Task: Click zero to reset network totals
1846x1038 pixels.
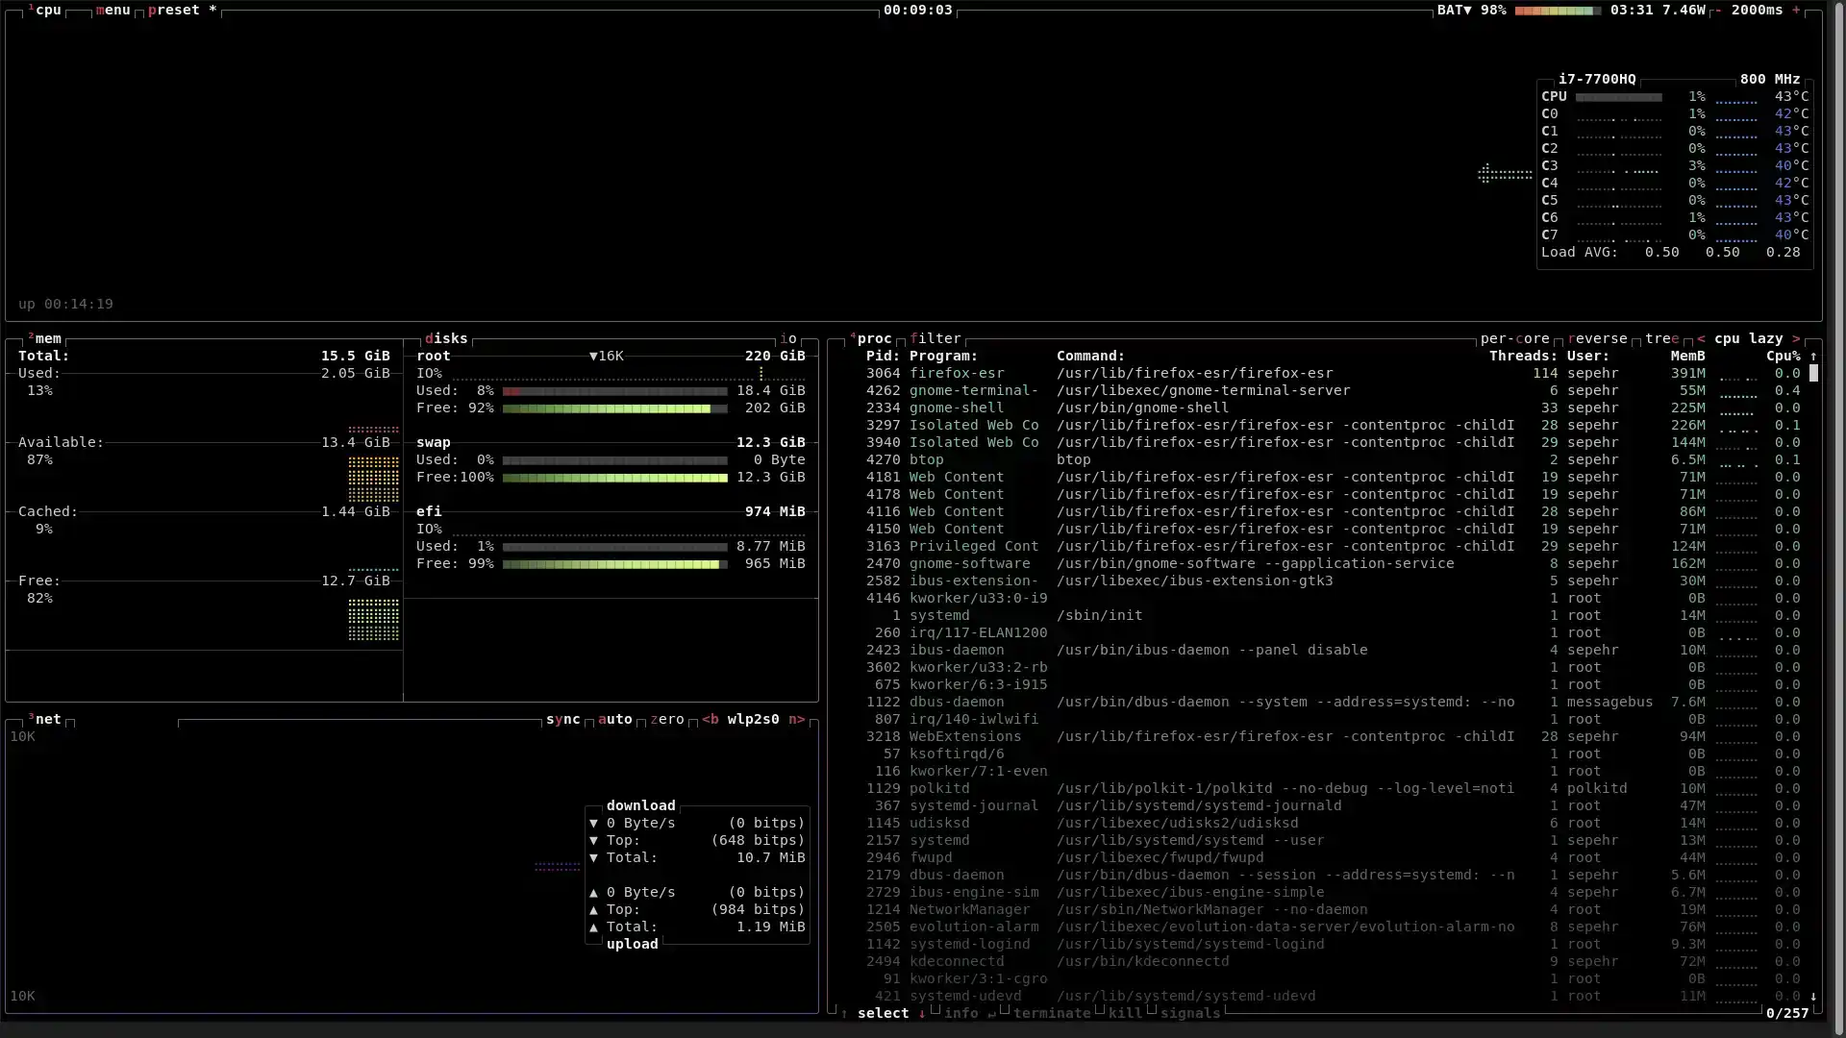Action: coord(666,719)
